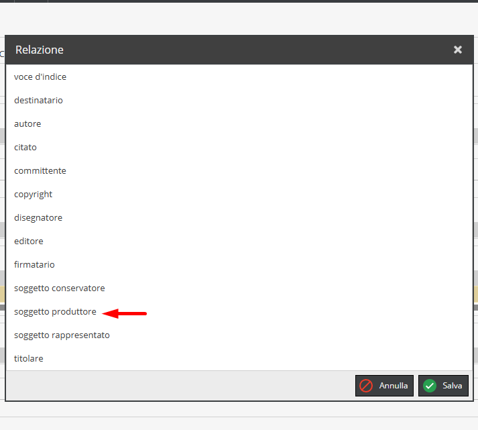The image size is (478, 430).
Task: Select 'disegnatore' from the list
Action: [x=38, y=218]
